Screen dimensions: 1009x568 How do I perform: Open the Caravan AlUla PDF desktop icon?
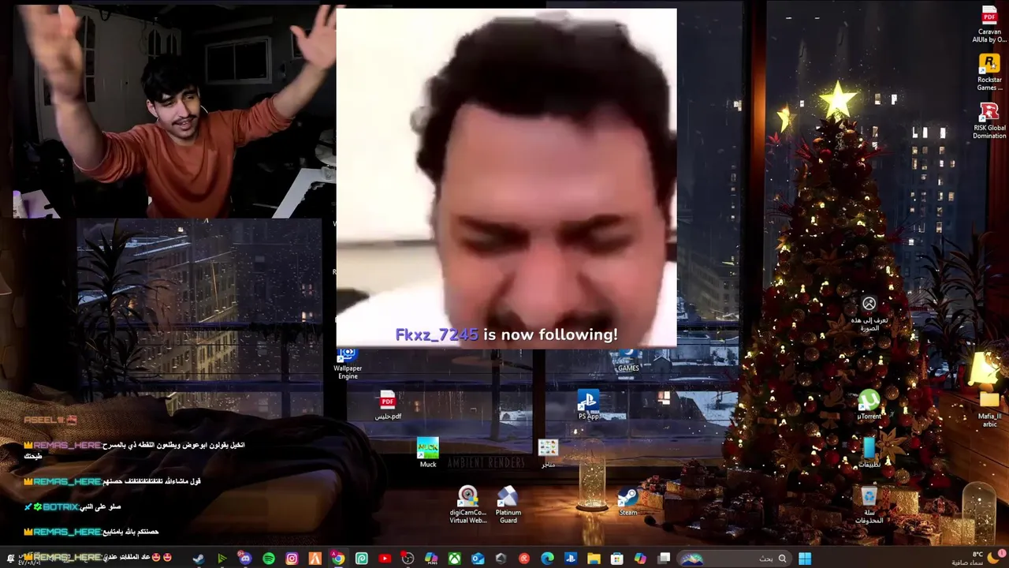(989, 24)
